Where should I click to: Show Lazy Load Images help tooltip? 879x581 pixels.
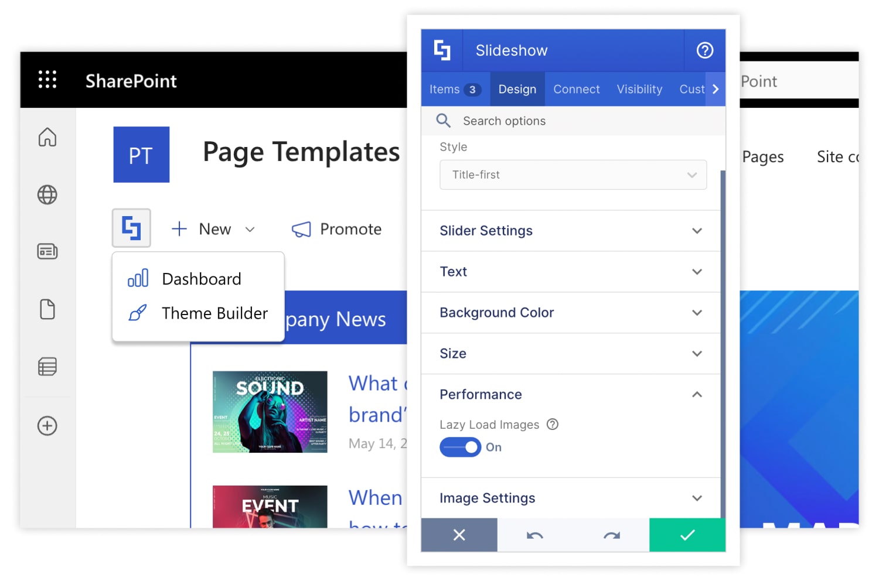(553, 424)
